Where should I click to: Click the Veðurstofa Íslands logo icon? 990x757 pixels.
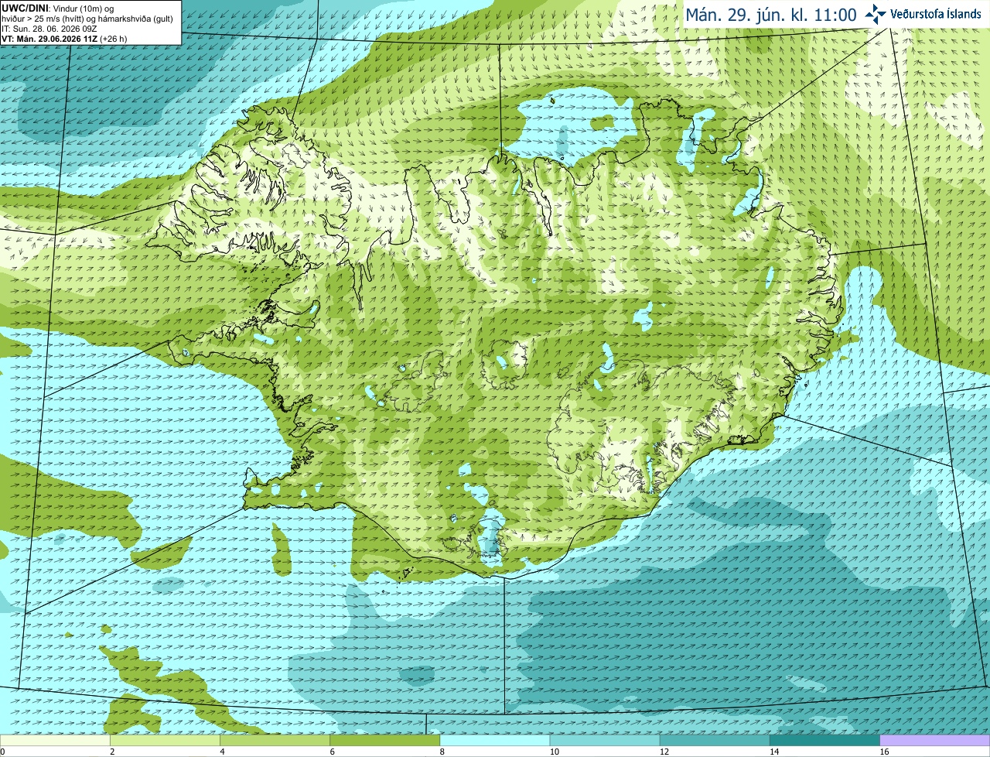[876, 14]
